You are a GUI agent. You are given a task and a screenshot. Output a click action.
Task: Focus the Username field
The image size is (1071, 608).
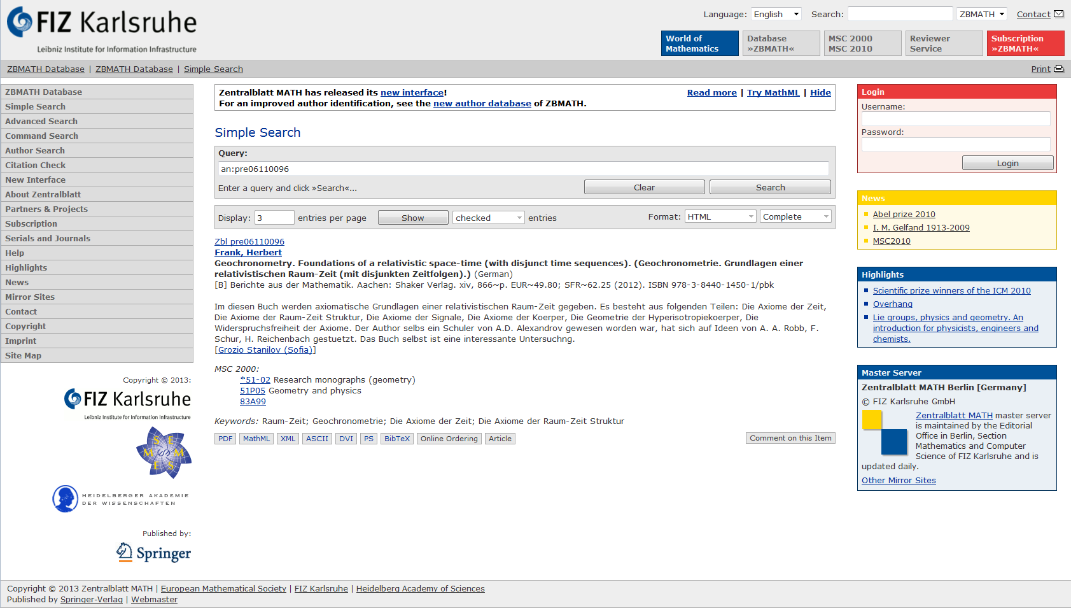pos(956,118)
